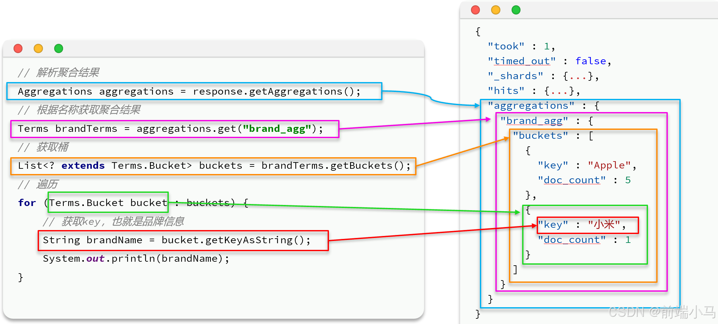
Task: Expand the collapsed "hits" object
Action: click(x=559, y=91)
